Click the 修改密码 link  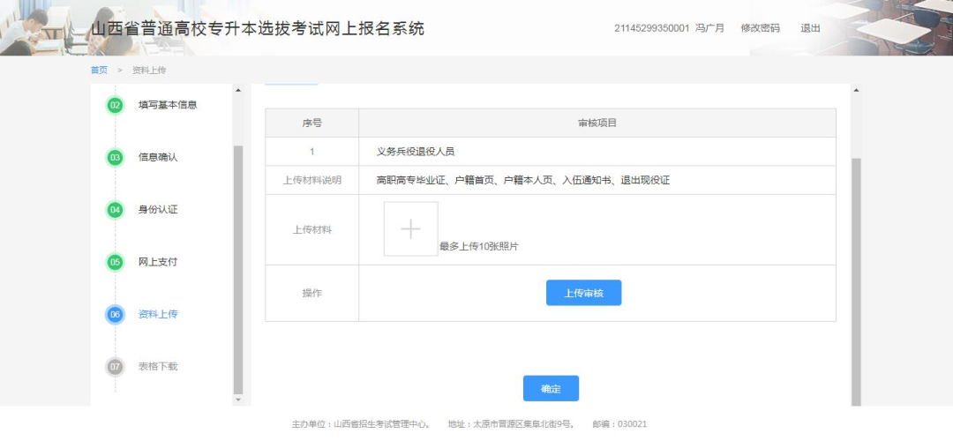[x=760, y=28]
